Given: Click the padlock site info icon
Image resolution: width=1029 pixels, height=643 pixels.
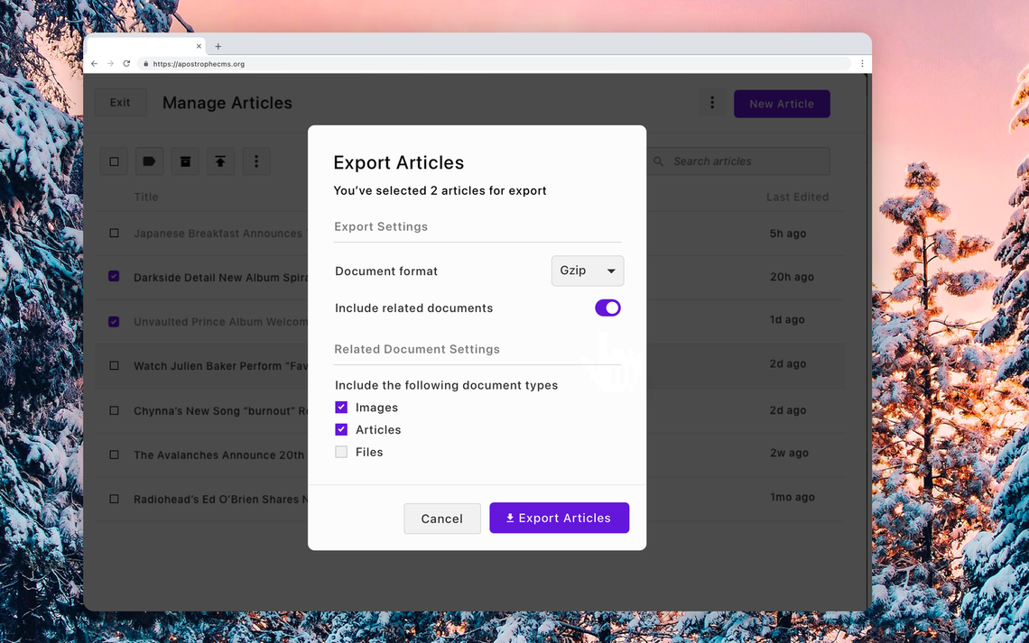Looking at the screenshot, I should click(x=145, y=64).
